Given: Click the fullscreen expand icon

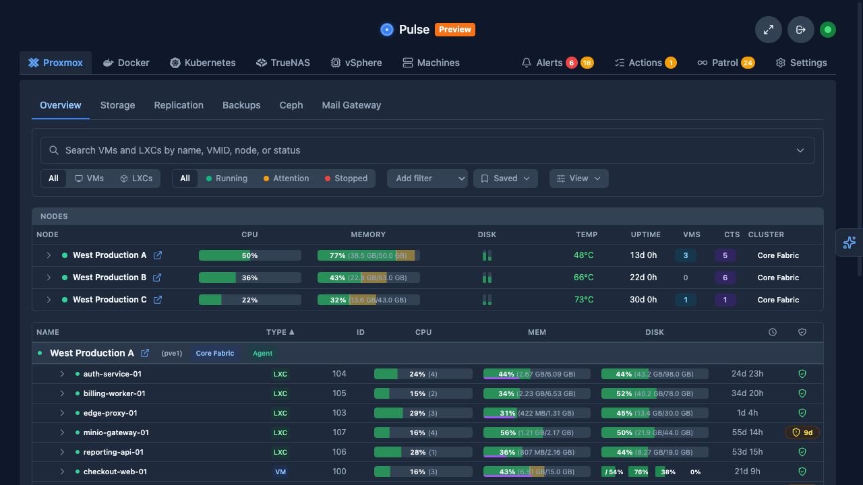Looking at the screenshot, I should [x=769, y=30].
